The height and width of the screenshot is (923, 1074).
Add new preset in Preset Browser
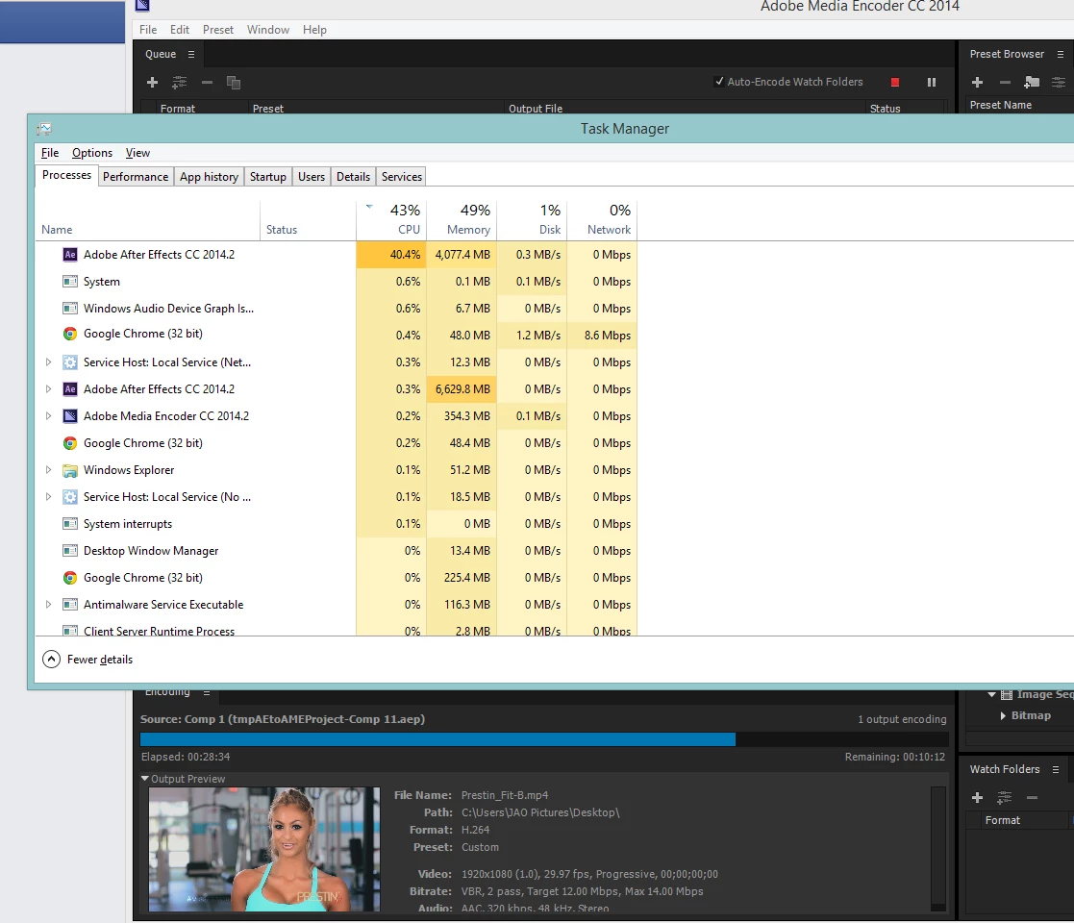click(978, 82)
